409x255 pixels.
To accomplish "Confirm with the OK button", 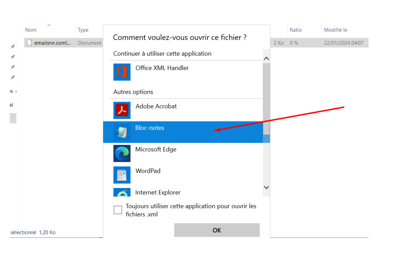I will (x=217, y=230).
